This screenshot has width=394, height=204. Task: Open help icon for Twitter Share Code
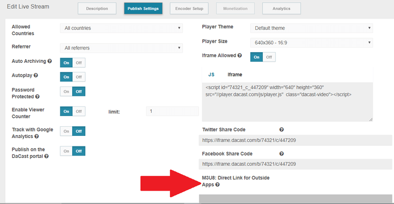click(281, 129)
